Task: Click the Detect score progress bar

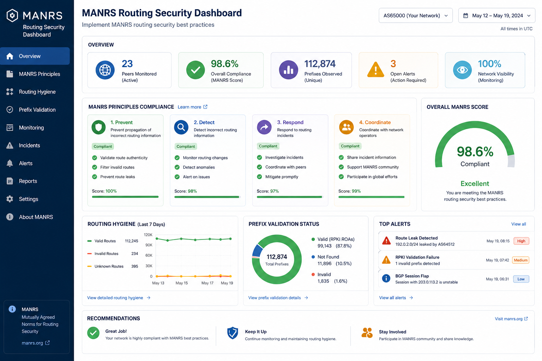Action: pyautogui.click(x=207, y=197)
